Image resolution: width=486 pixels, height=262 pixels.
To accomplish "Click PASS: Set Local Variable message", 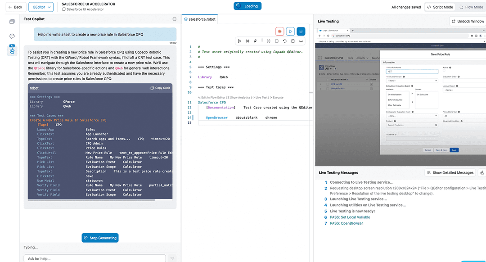I will point(350,217).
